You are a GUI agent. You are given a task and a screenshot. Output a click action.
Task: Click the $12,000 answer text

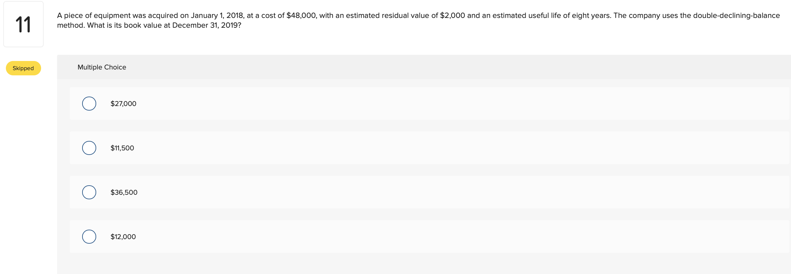[123, 236]
